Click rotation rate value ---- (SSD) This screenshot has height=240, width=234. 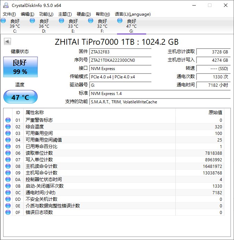[x=213, y=68]
